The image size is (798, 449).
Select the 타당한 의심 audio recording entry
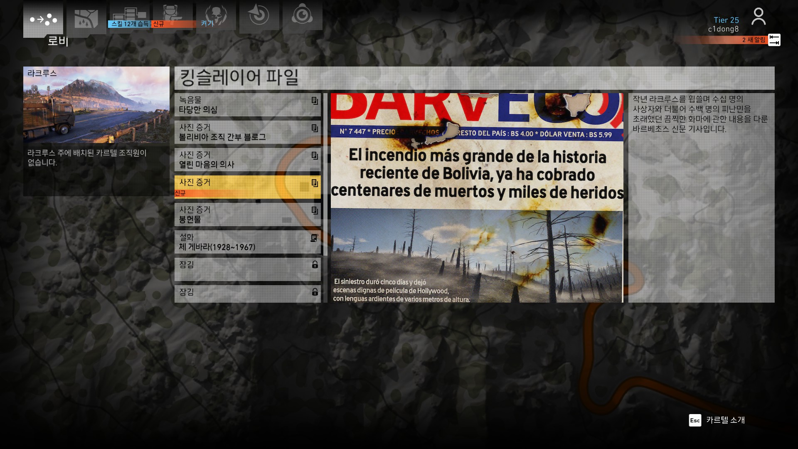(247, 105)
